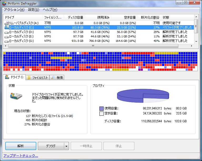Image resolution: width=202 pixels, height=161 pixels.
Task: Click the drive list scroll down arrow
Action: (x=196, y=41)
